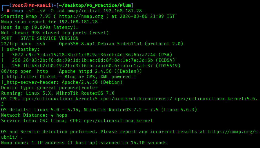Click the target IP in the command line

[122, 11]
